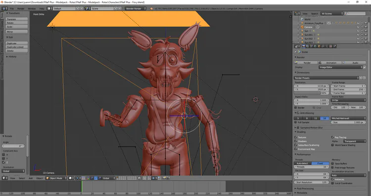
Task: Open the Help menu
Action: [x=42, y=8]
